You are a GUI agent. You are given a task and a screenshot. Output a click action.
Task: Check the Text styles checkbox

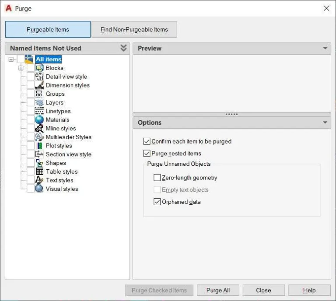(x=31, y=180)
